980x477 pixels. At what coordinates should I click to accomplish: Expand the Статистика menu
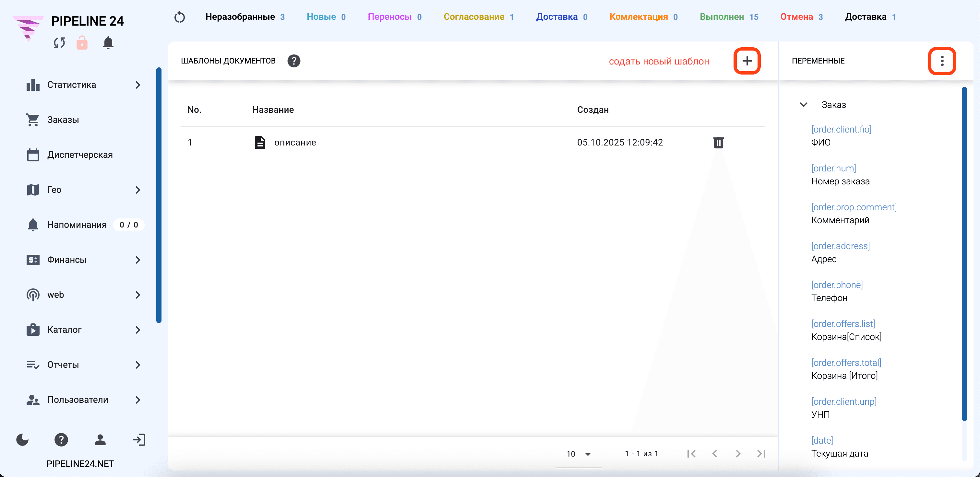[x=83, y=85]
